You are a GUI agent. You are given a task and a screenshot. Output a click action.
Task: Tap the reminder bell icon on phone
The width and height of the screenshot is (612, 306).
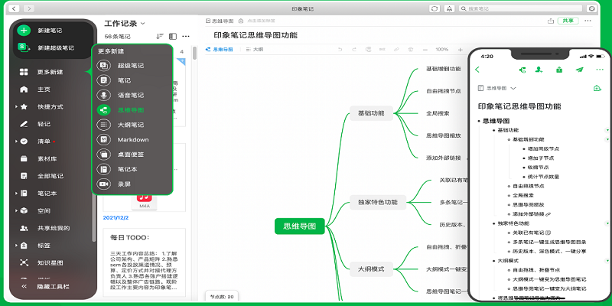597,88
